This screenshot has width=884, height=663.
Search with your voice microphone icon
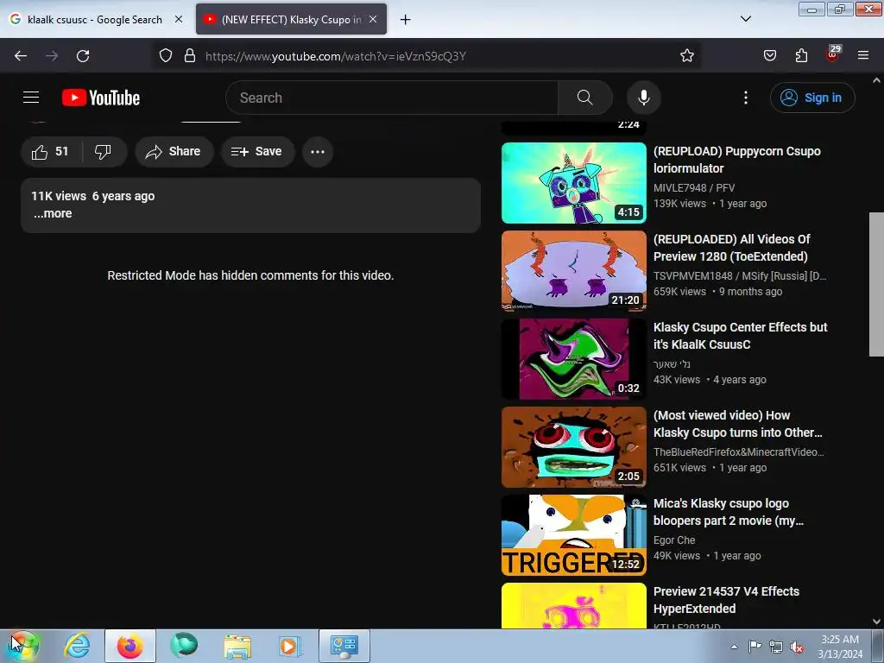pos(643,98)
